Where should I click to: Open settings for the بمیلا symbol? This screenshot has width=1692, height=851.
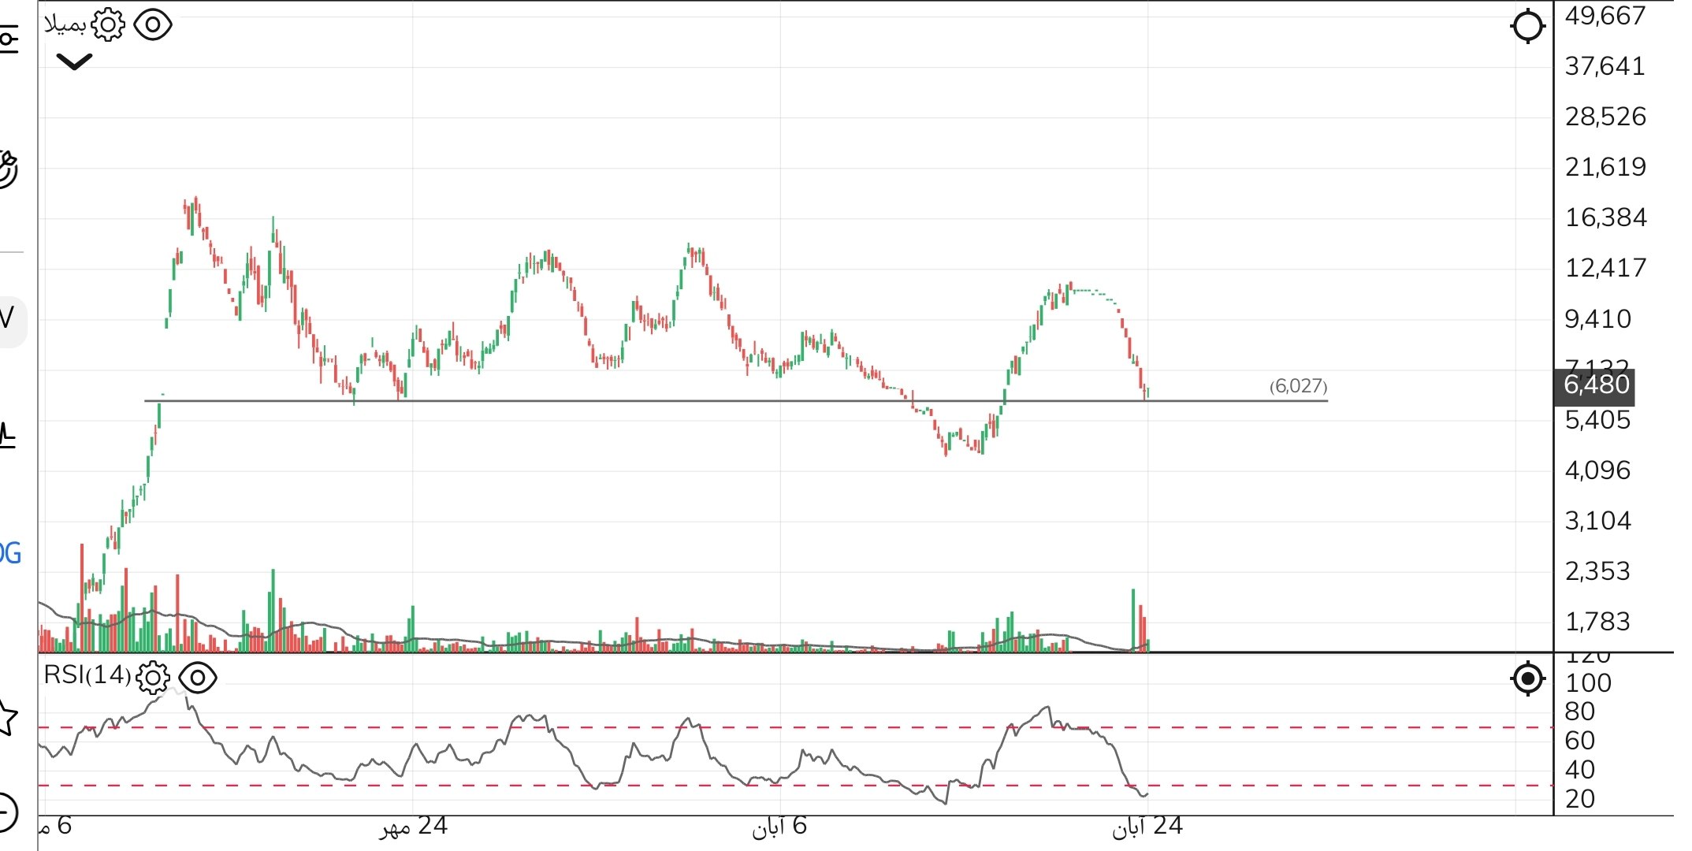point(108,25)
